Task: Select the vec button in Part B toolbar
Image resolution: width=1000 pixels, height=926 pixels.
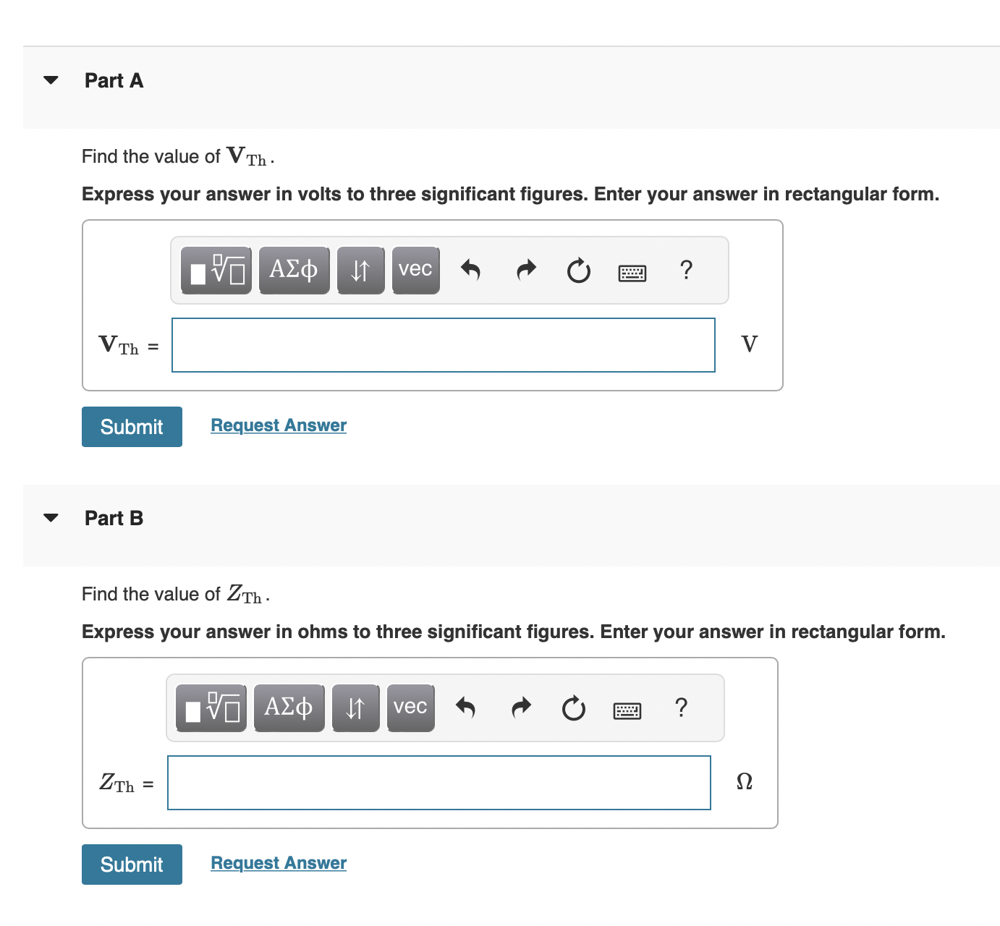Action: click(410, 707)
